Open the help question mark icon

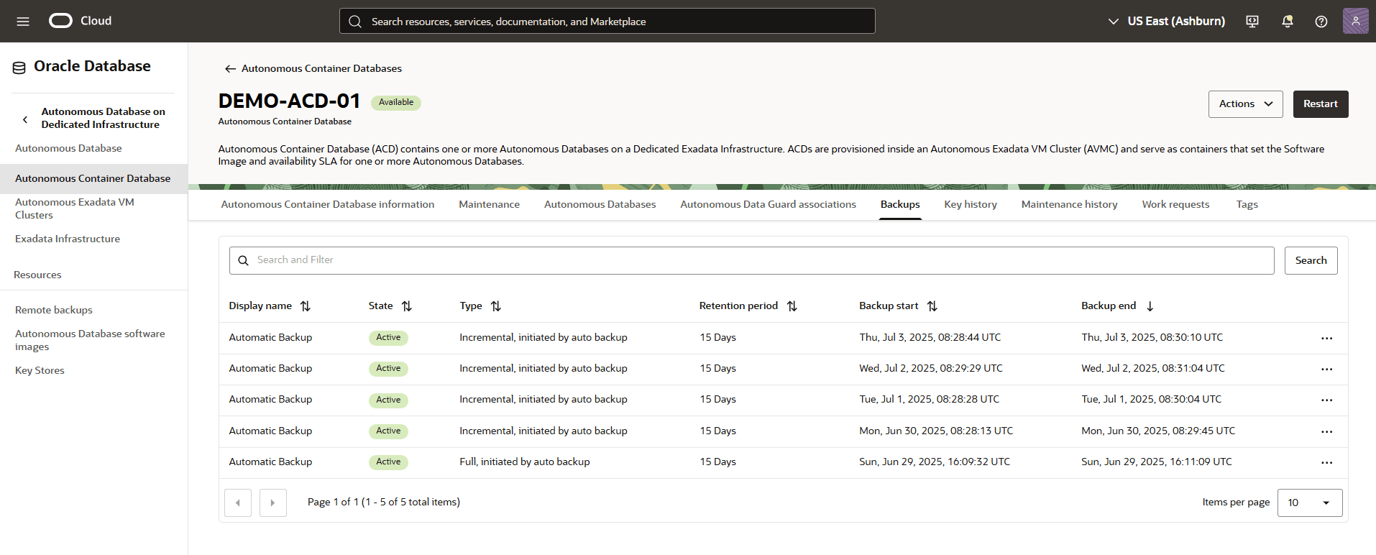point(1321,22)
